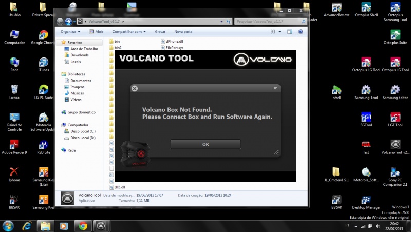Viewport: 411px width, 232px height.
Task: Click OK in the Volcano Box error dialog
Action: pyautogui.click(x=206, y=144)
